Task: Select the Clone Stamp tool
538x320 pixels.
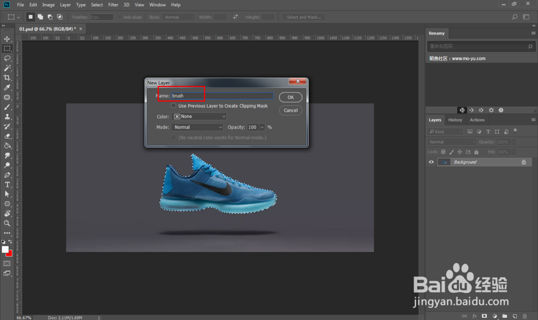Action: coord(7,117)
